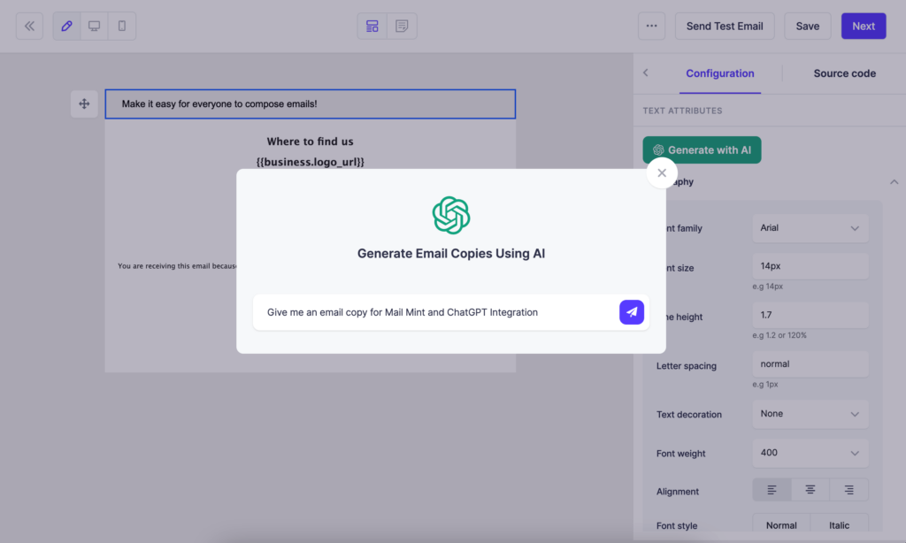Switch to desktop preview icon

tap(94, 26)
